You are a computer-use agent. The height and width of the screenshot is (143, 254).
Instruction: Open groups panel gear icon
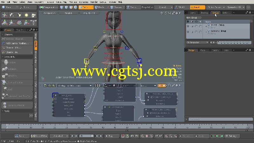tap(250, 12)
